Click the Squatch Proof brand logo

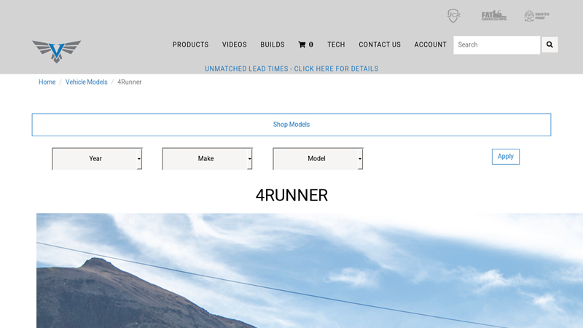(x=536, y=16)
